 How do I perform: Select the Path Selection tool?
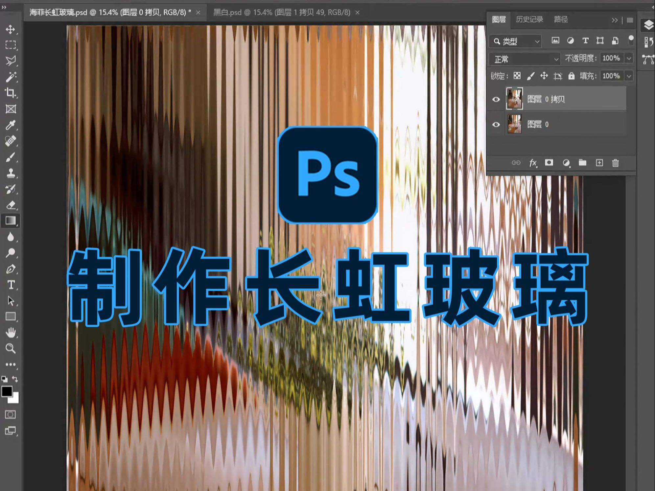11,301
